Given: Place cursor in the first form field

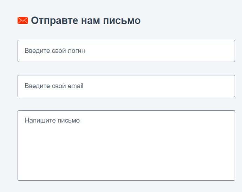Looking at the screenshot, I should click(x=126, y=51).
